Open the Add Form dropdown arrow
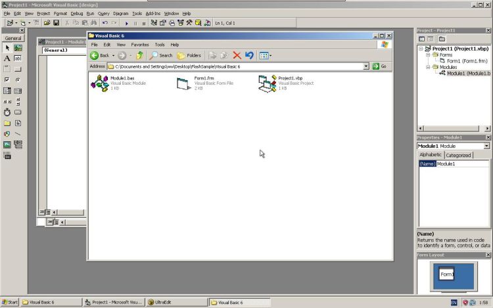Screen dimensions: 493x308 [x=29, y=23]
